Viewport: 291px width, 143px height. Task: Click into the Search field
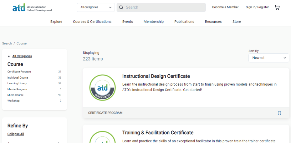tap(161, 7)
